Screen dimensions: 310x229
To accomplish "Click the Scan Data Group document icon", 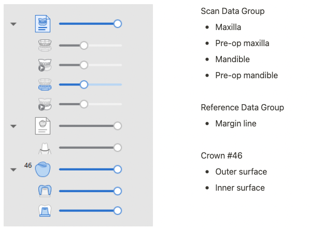I will click(x=43, y=24).
